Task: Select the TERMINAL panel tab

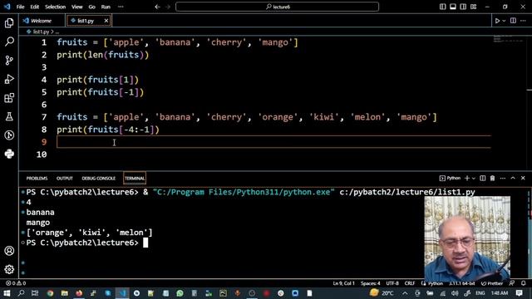Action: click(x=135, y=179)
